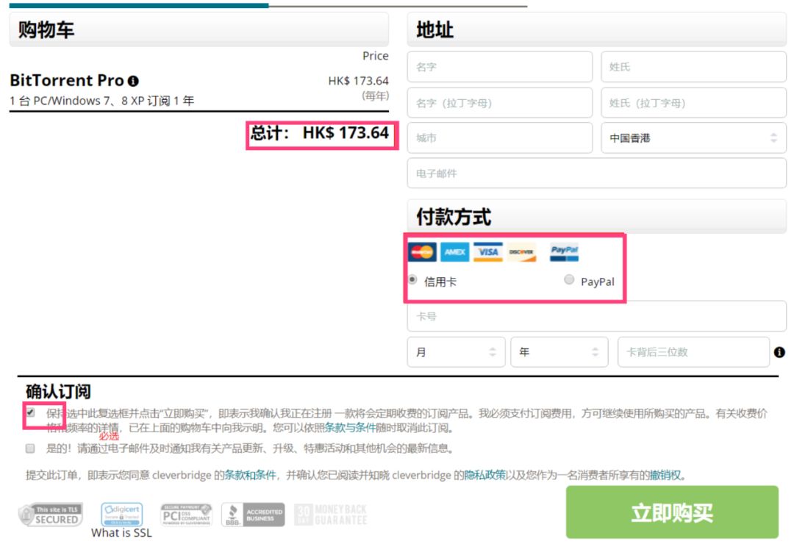This screenshot has height=544, width=794.
Task: Click the BitTorrent Pro product name
Action: (x=67, y=80)
